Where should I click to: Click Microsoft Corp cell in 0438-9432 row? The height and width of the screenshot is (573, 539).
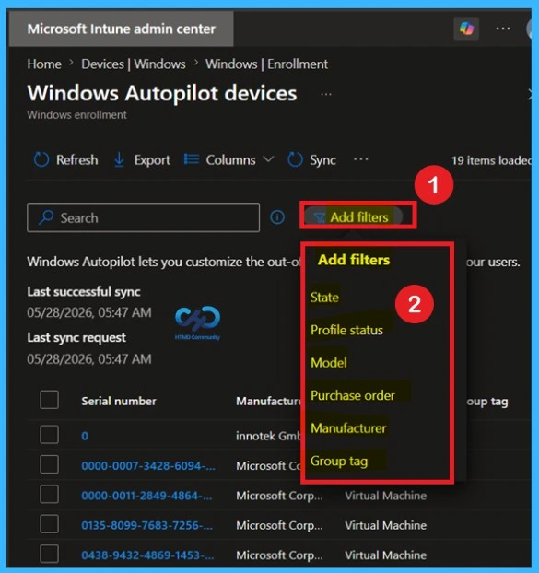pyautogui.click(x=279, y=555)
